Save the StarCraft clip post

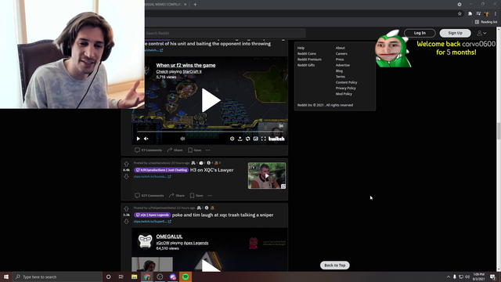pos(195,150)
